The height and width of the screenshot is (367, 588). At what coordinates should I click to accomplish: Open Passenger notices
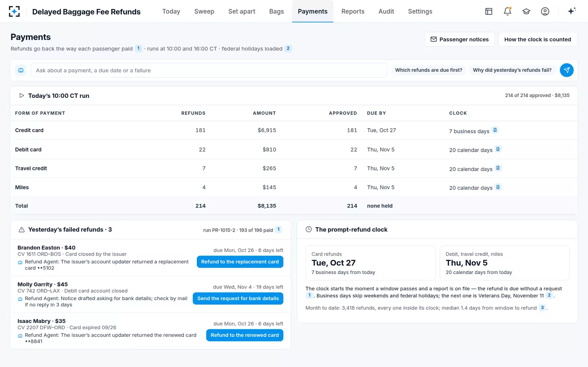pyautogui.click(x=460, y=39)
